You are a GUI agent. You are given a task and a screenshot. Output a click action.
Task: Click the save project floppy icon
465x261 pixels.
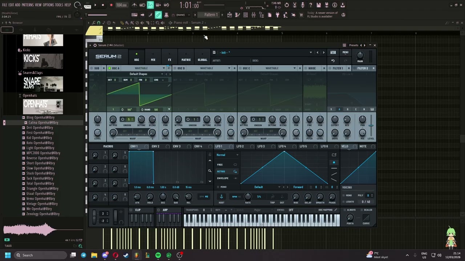[x=319, y=5]
